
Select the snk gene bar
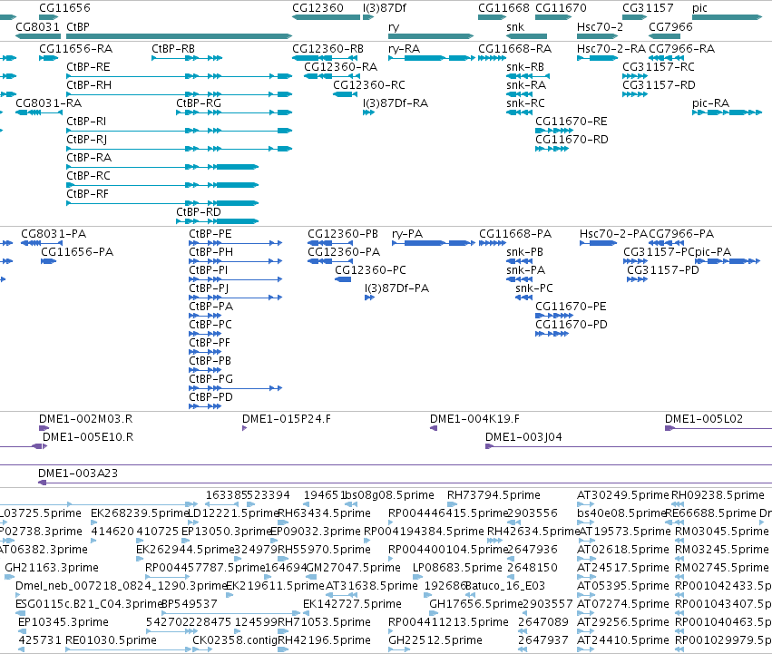[x=526, y=36]
